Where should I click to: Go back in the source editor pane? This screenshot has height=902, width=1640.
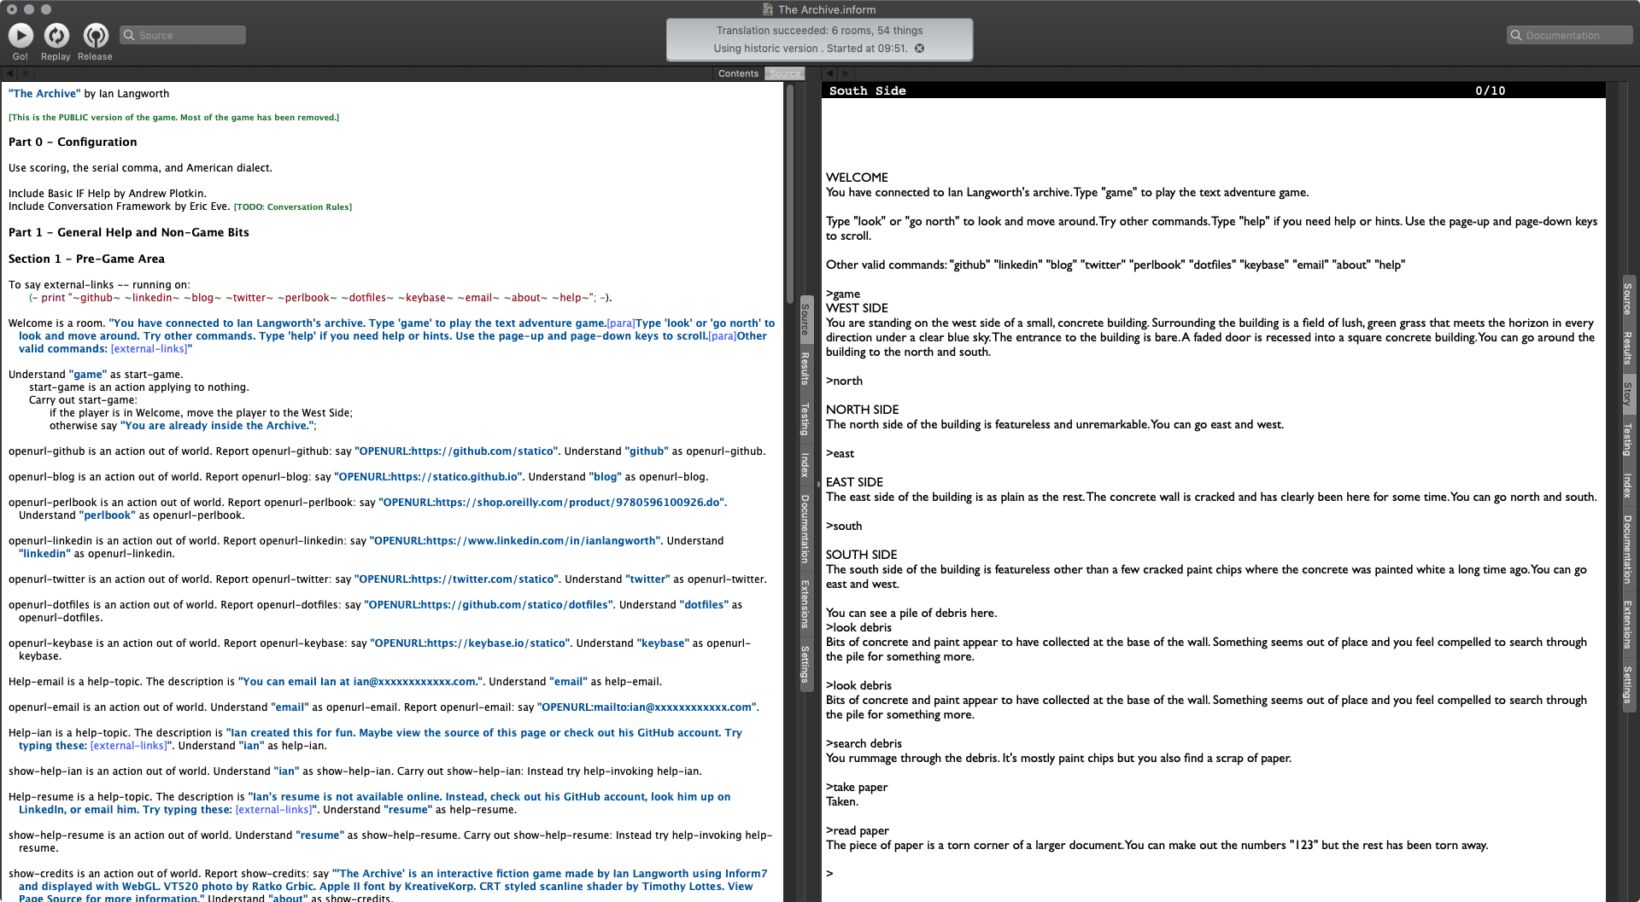click(x=10, y=73)
